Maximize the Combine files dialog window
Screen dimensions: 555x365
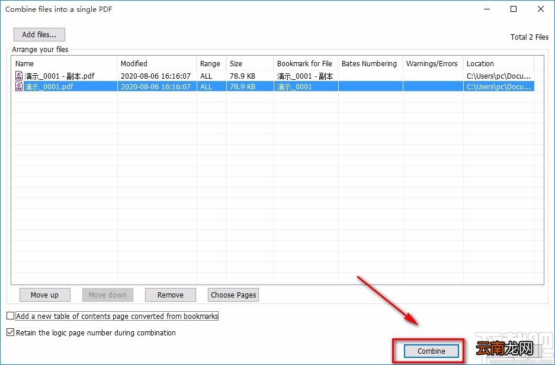click(x=514, y=9)
